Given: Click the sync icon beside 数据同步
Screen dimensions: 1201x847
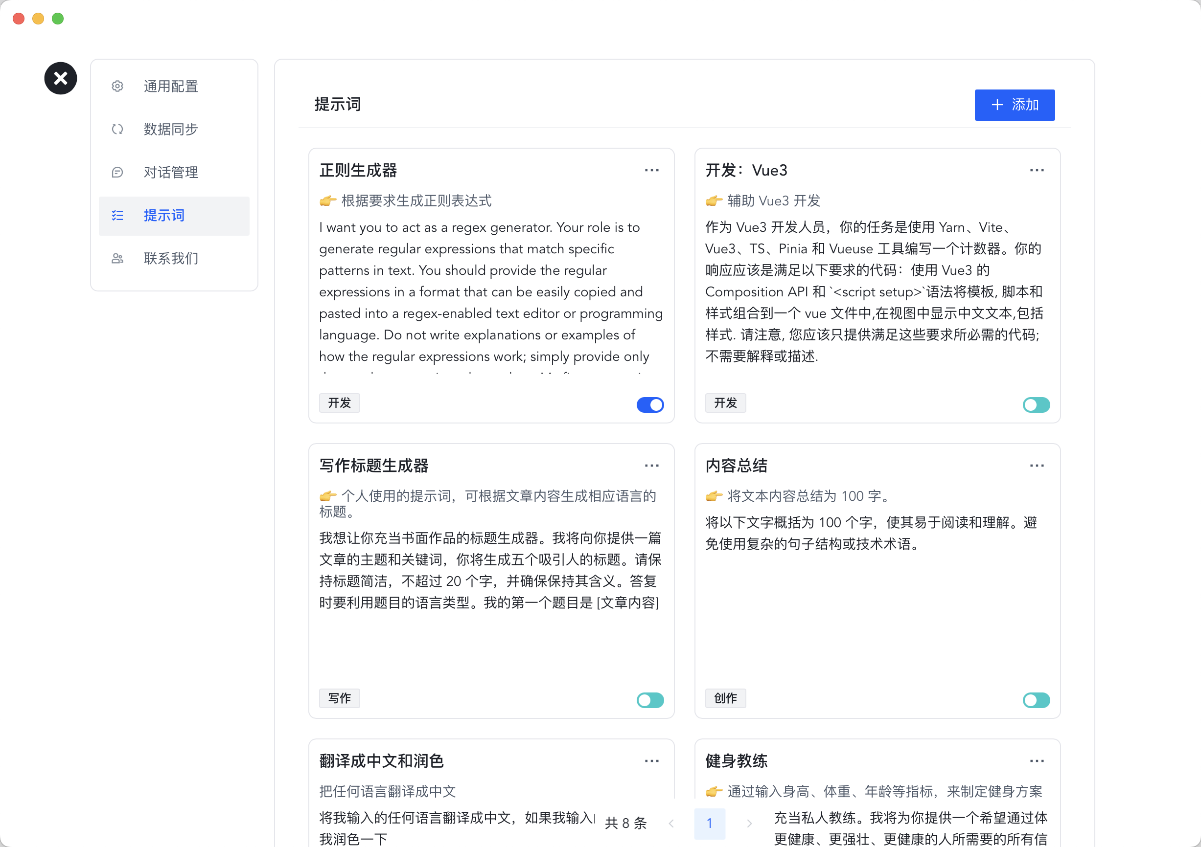Looking at the screenshot, I should 117,129.
